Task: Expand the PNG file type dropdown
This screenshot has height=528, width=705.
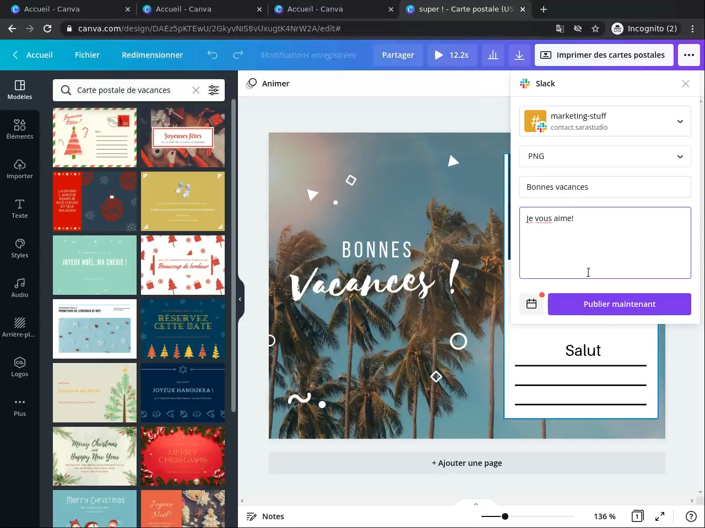Action: [x=605, y=156]
